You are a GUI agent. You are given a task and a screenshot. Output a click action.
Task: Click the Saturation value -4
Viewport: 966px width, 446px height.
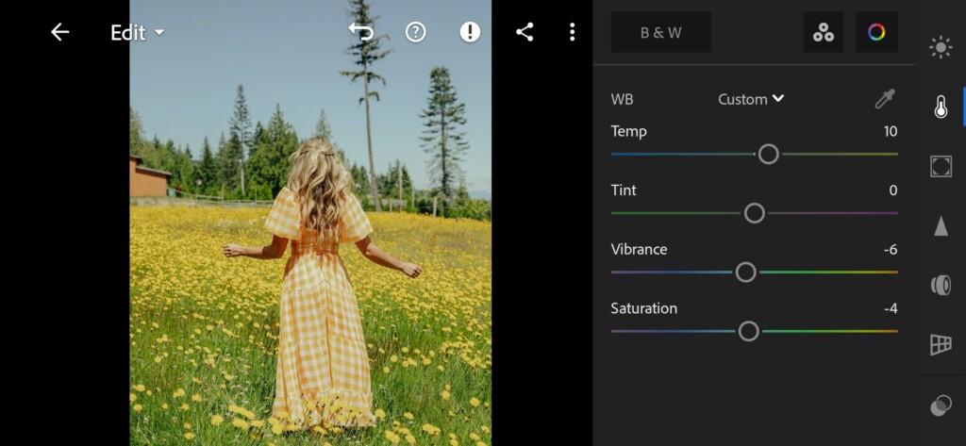click(891, 308)
